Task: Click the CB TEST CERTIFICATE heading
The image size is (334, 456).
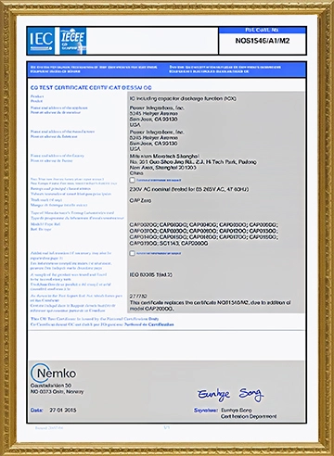Action: pyautogui.click(x=91, y=88)
